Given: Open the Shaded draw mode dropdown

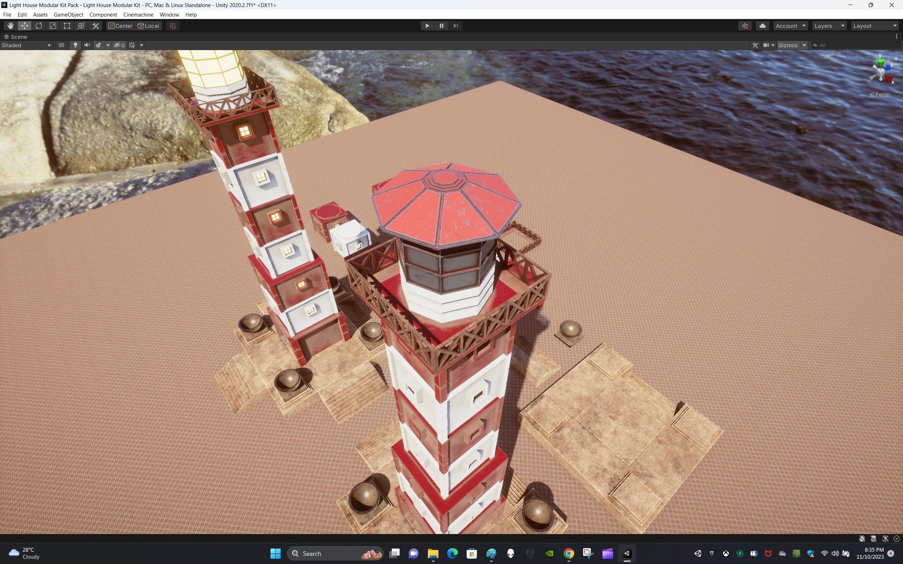Looking at the screenshot, I should (x=26, y=45).
